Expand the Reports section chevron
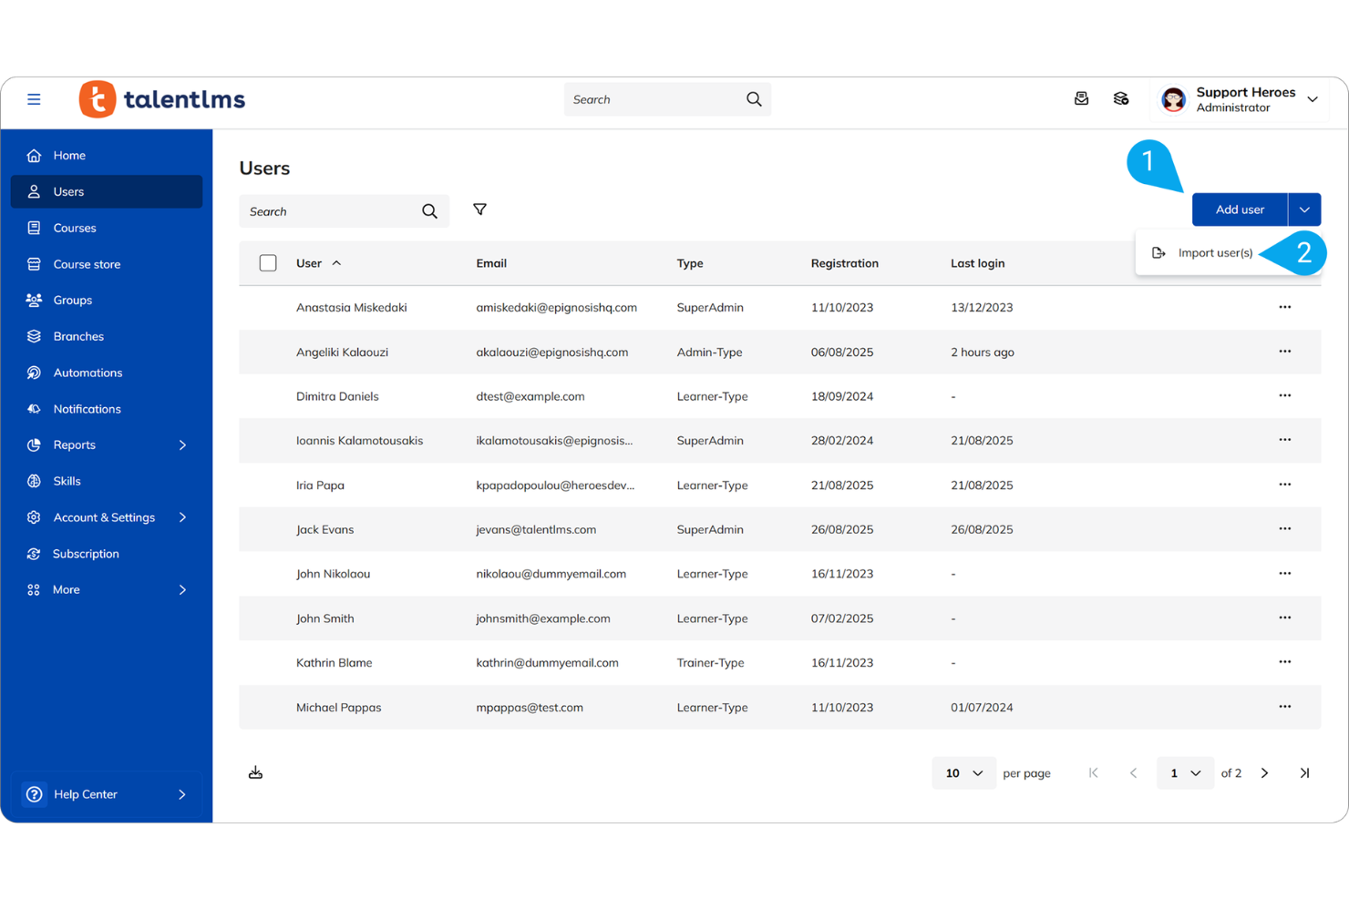The width and height of the screenshot is (1349, 899). coord(181,444)
